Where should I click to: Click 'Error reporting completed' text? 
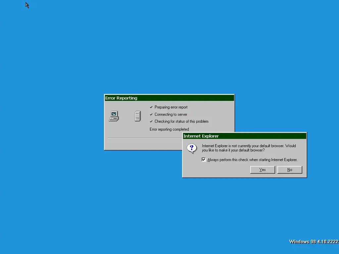[169, 129]
